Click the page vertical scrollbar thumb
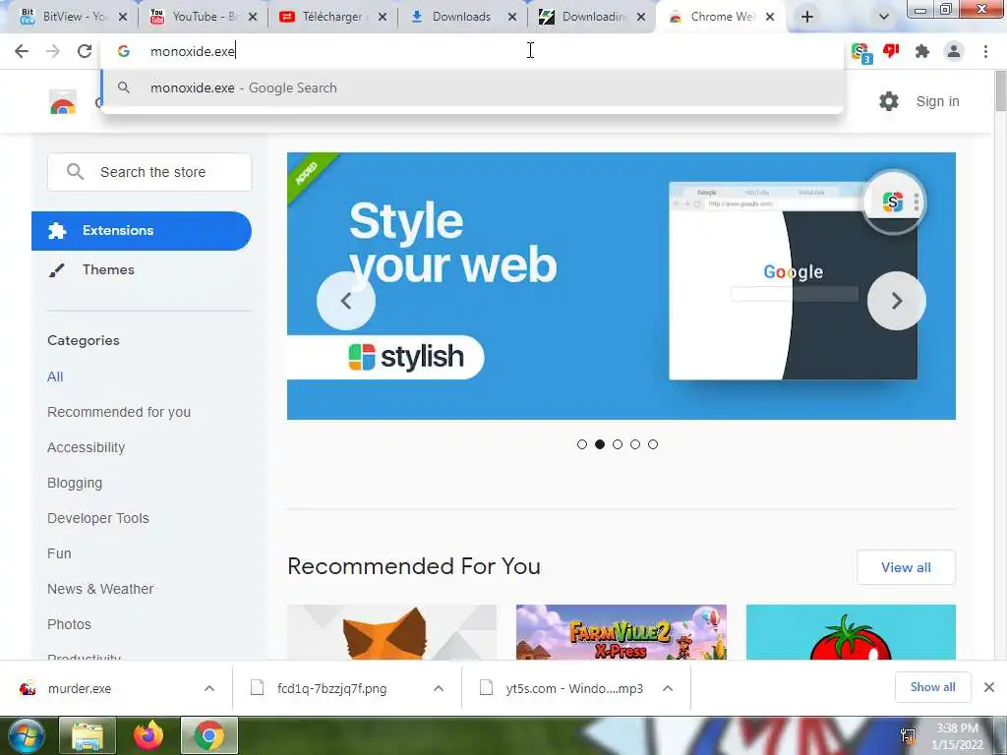 1000,91
